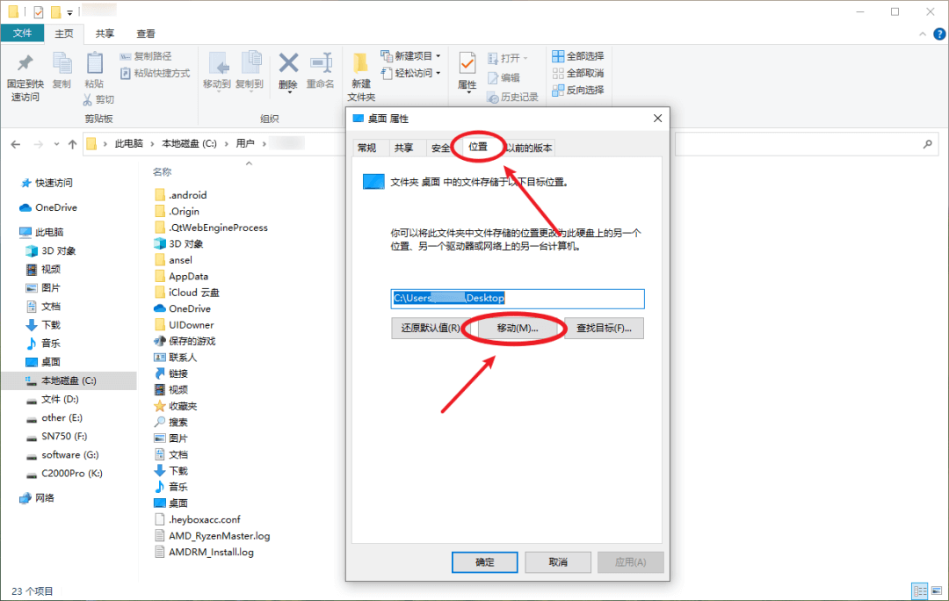Click the 还原默认值 button
Screen dimensions: 949x601
tap(429, 327)
